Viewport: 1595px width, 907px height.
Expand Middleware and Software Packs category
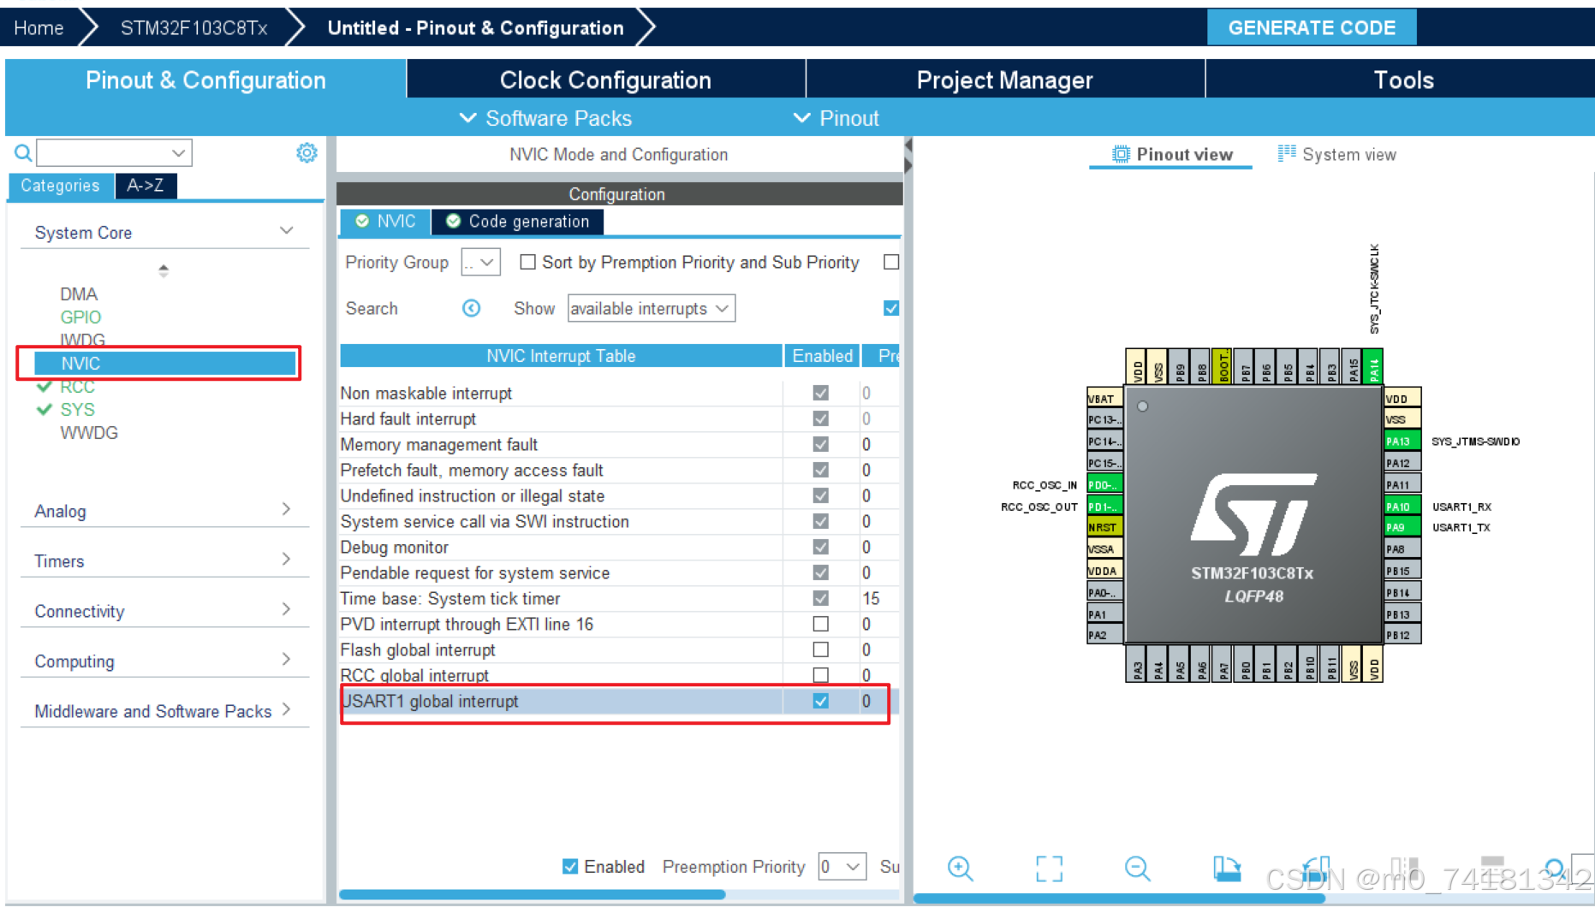coord(286,709)
